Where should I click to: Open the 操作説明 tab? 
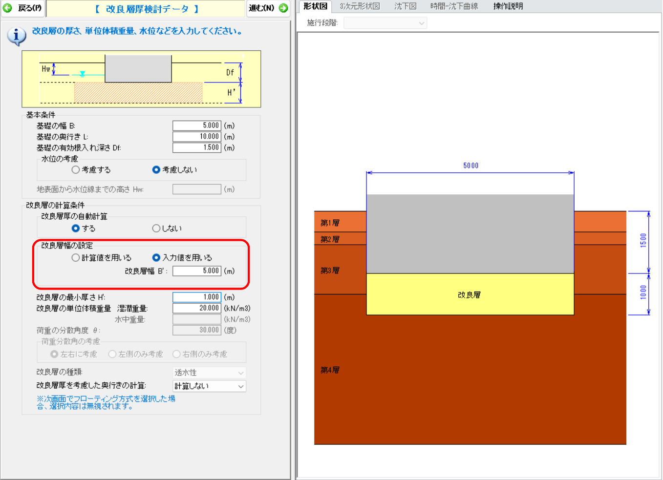click(508, 6)
